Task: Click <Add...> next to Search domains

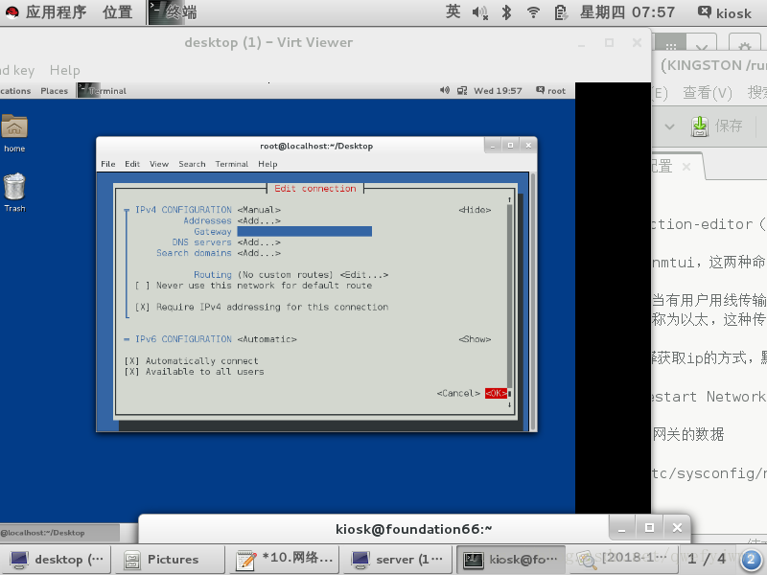Action: pyautogui.click(x=259, y=253)
